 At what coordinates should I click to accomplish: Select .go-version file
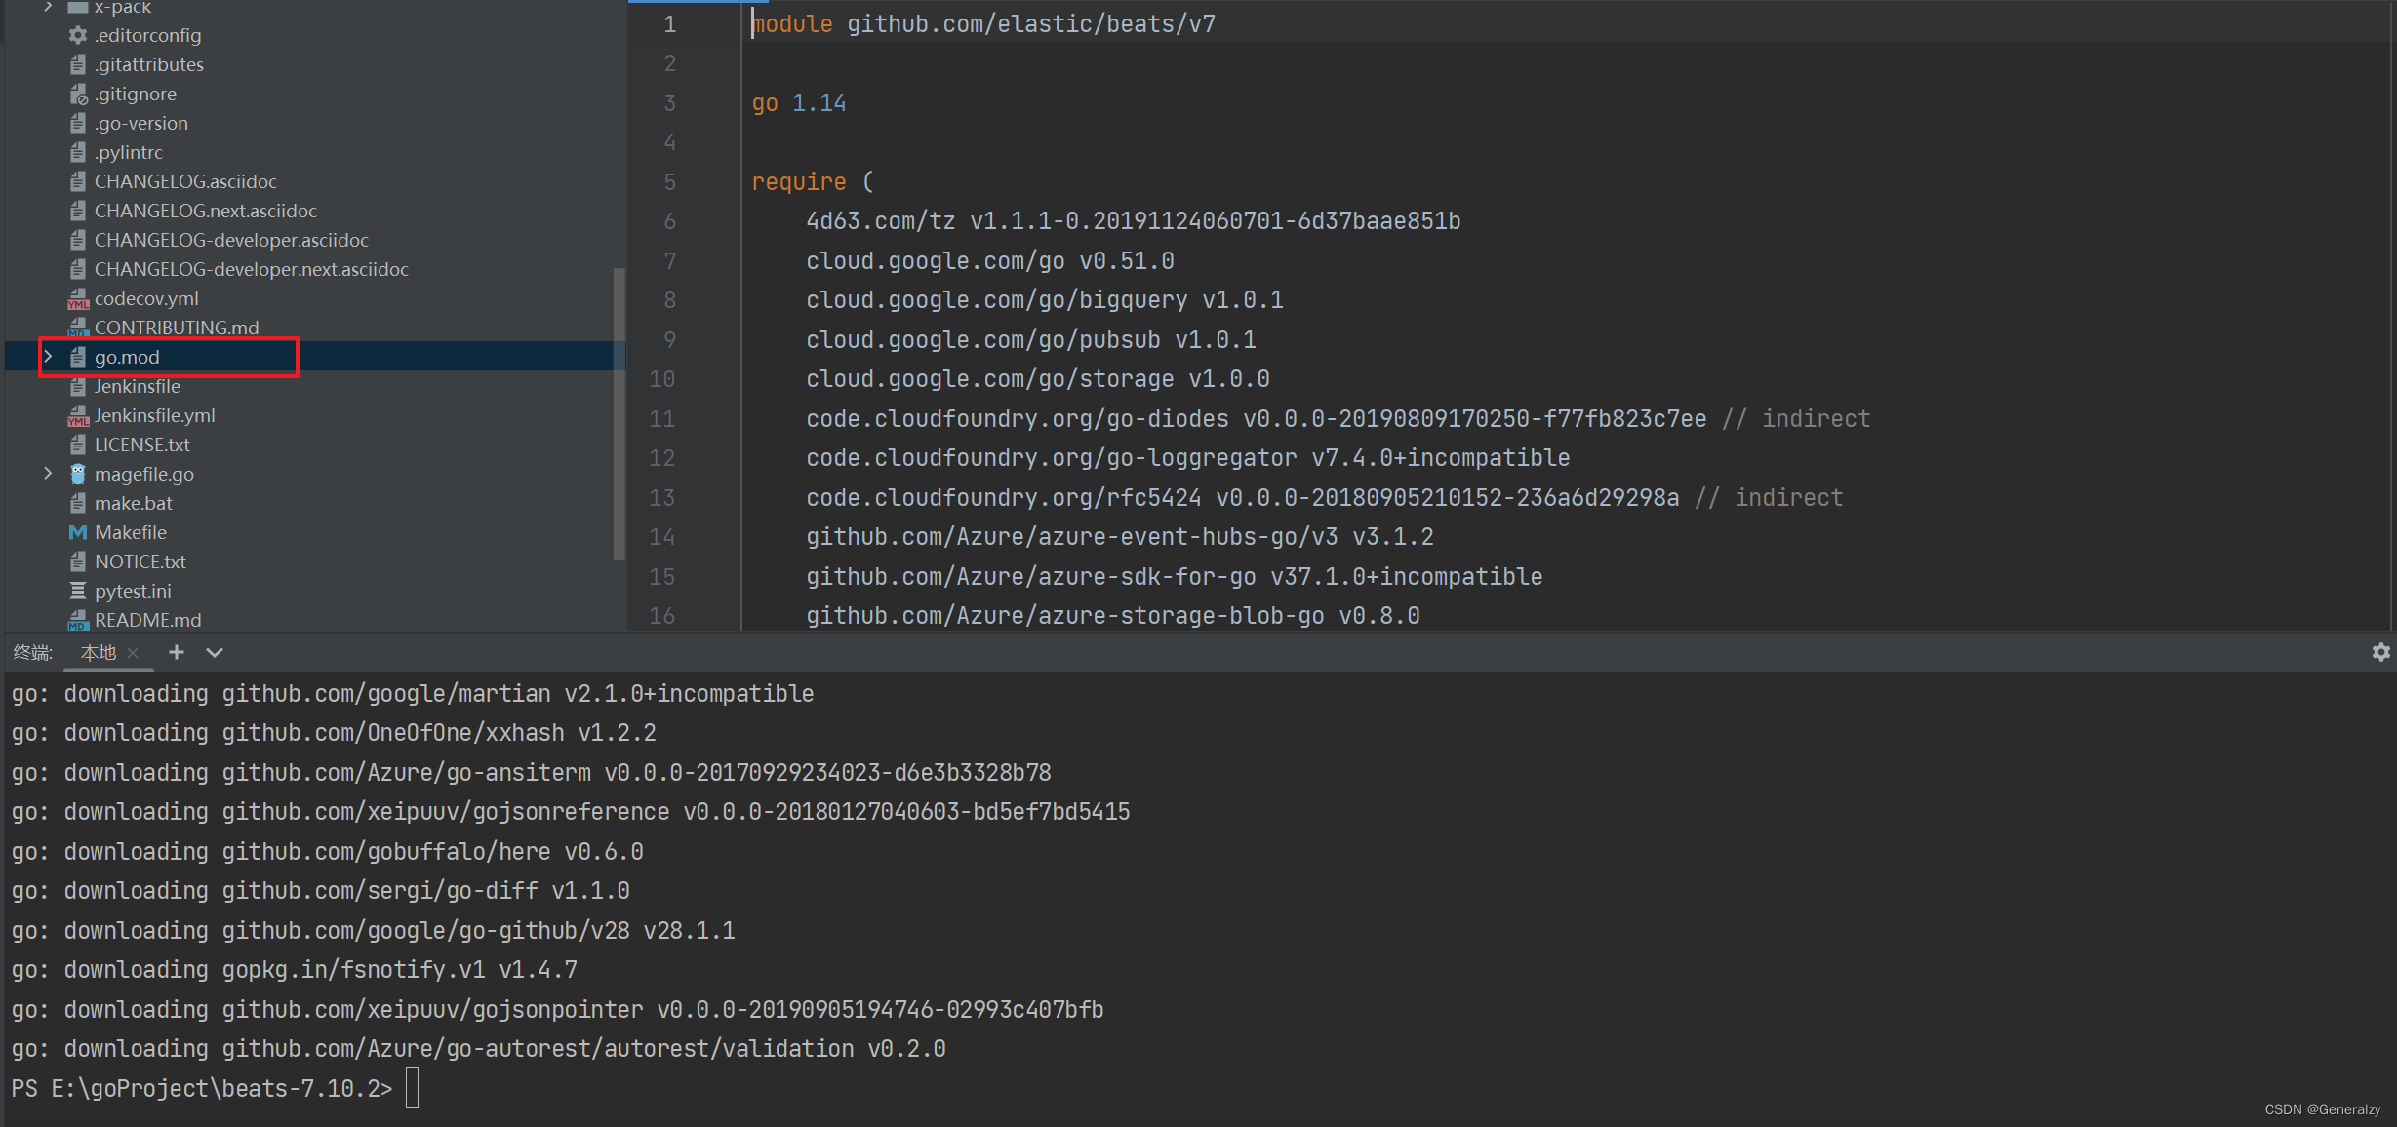[141, 123]
